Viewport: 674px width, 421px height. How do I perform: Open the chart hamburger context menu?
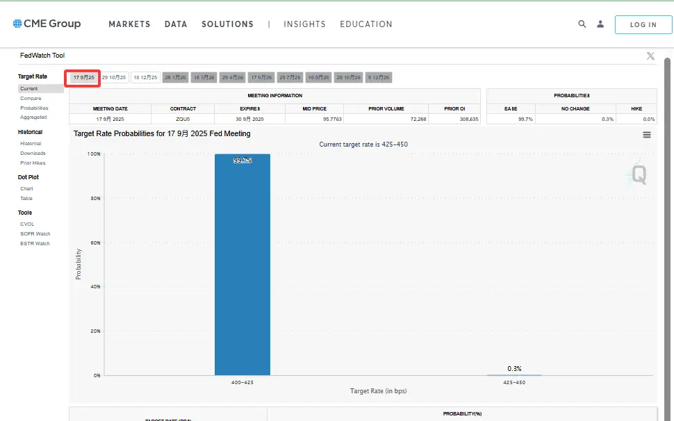[x=646, y=135]
